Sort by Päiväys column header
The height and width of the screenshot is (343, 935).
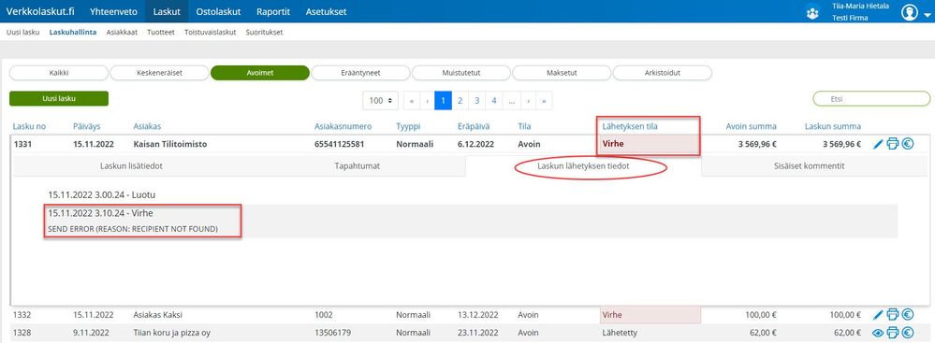coord(87,126)
